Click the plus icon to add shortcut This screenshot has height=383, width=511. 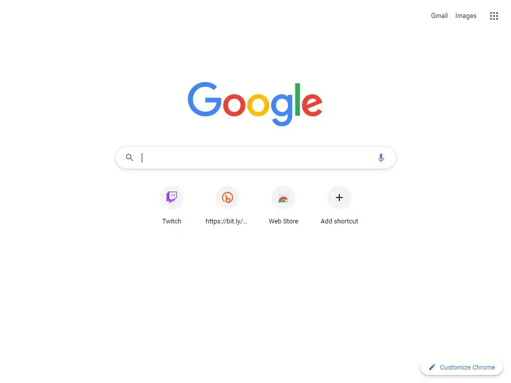click(339, 197)
